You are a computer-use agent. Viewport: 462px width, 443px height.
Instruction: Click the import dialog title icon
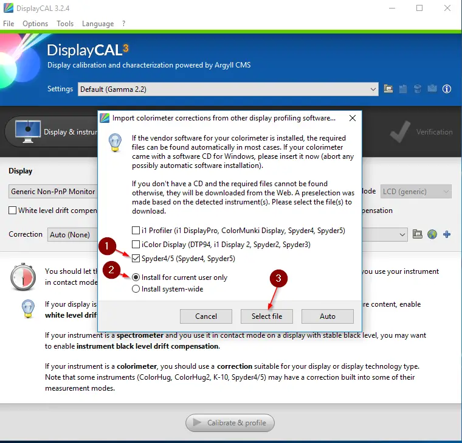(105, 118)
